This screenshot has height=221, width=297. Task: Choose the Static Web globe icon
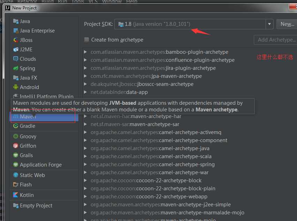(x=16, y=175)
